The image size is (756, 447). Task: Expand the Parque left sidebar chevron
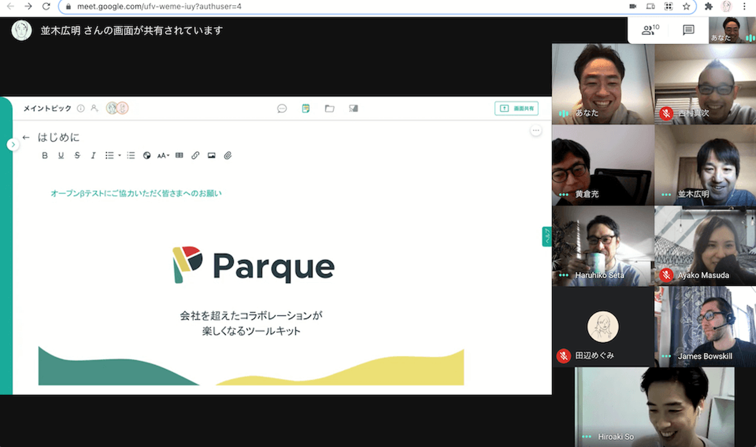click(13, 144)
